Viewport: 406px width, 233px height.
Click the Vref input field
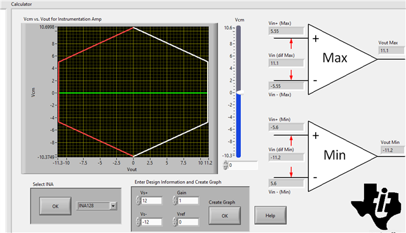(x=188, y=222)
